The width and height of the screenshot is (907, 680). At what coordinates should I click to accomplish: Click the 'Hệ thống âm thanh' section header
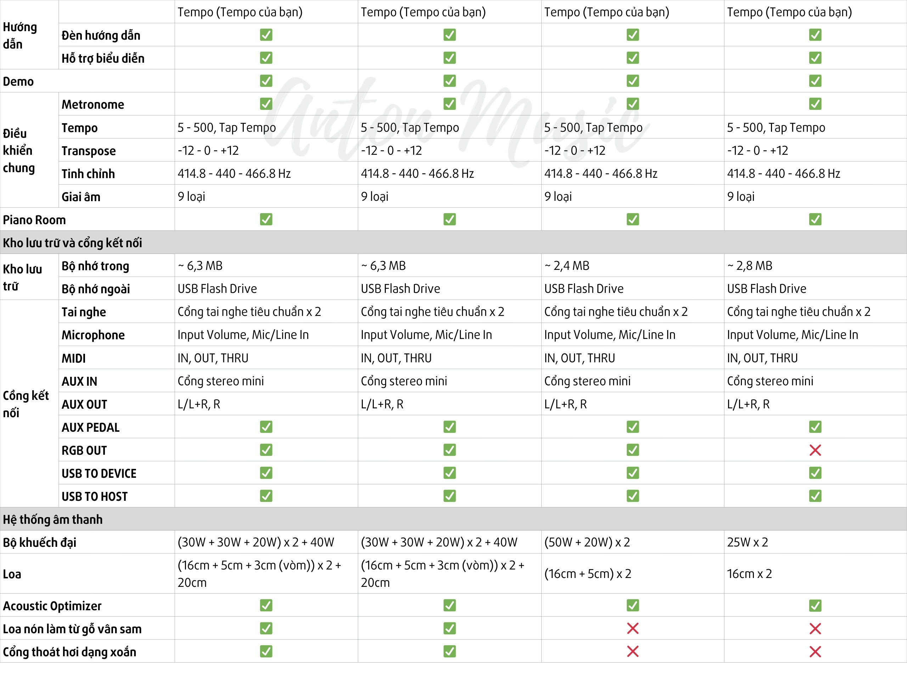point(53,519)
